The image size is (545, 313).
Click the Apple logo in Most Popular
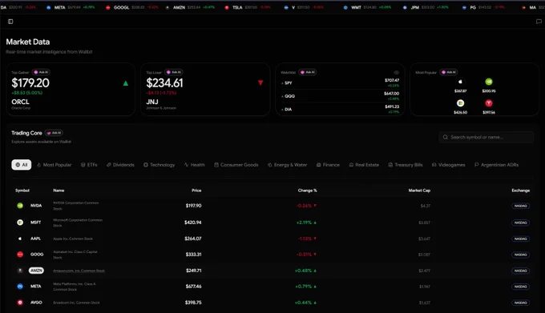460,82
